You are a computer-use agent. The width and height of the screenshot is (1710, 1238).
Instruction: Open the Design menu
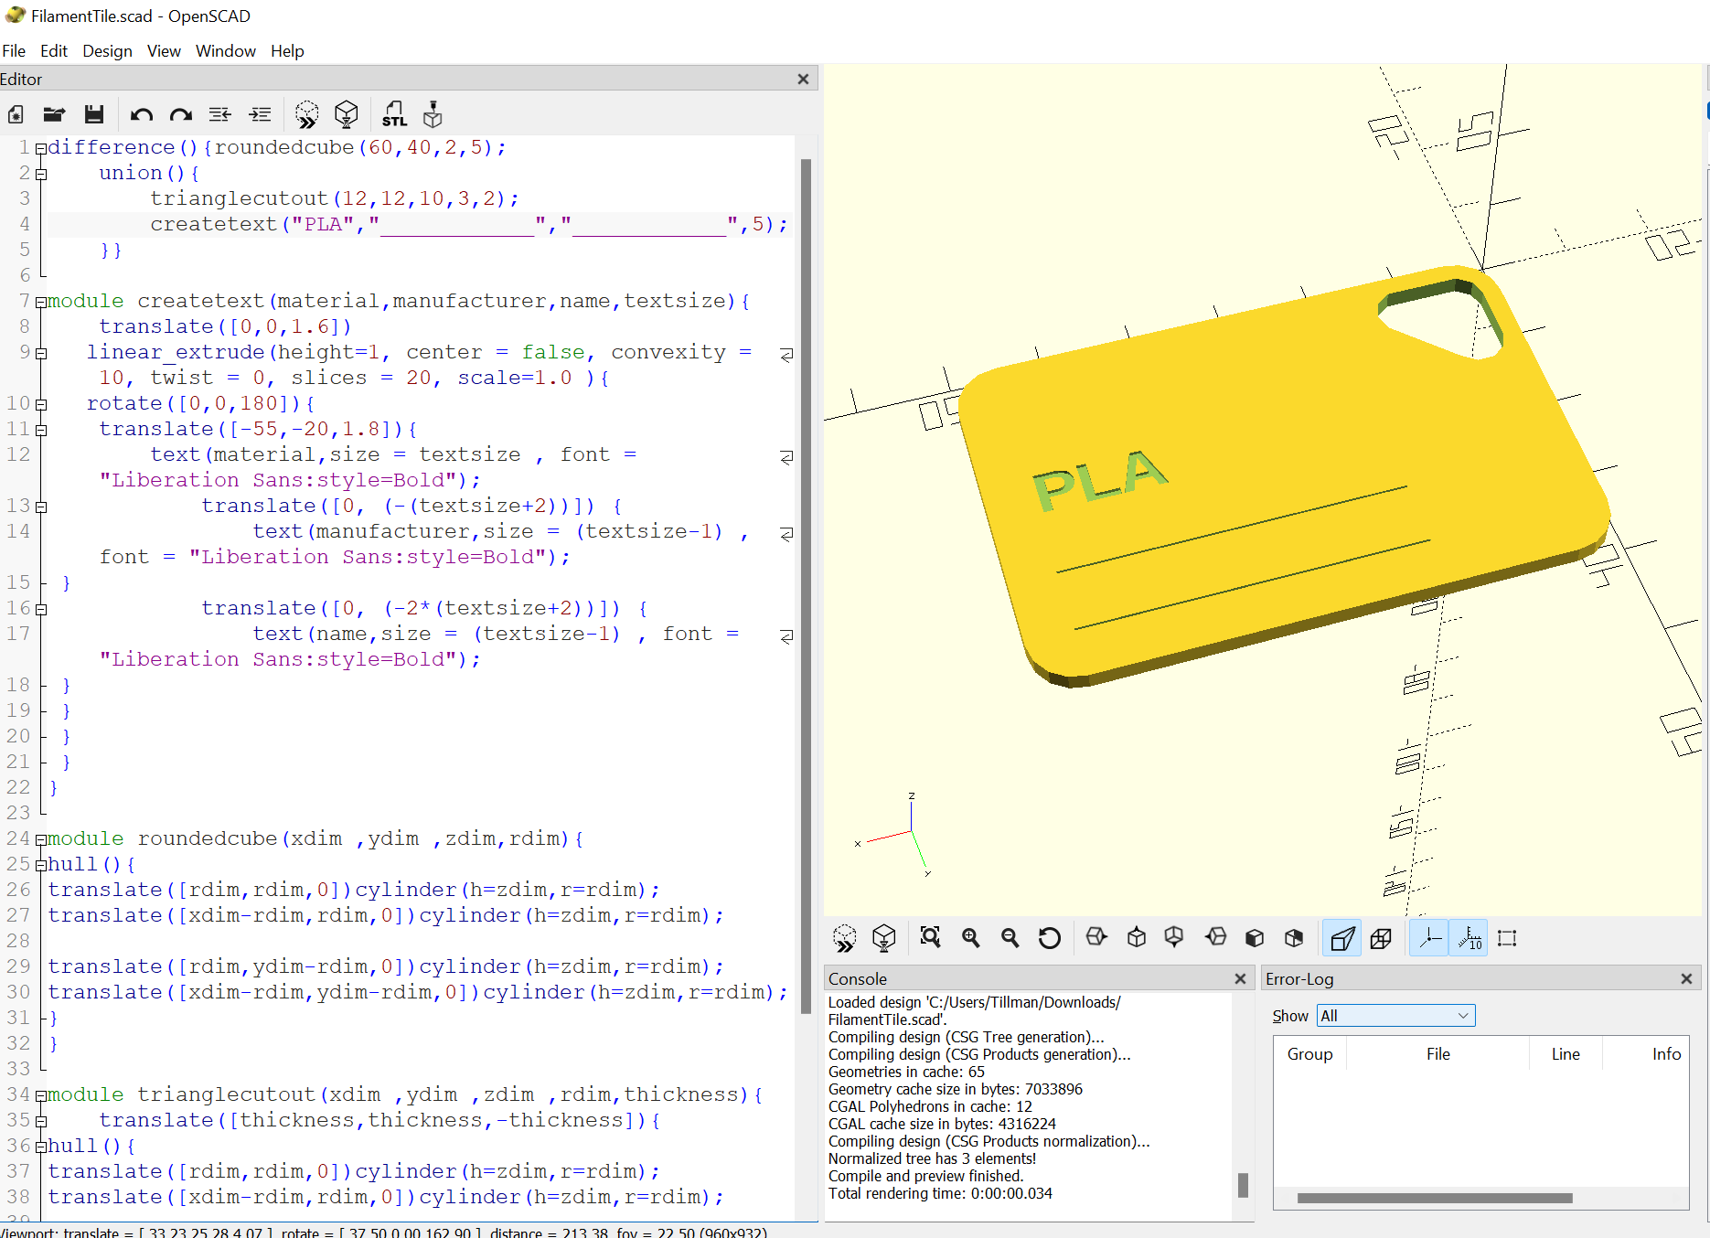[107, 51]
